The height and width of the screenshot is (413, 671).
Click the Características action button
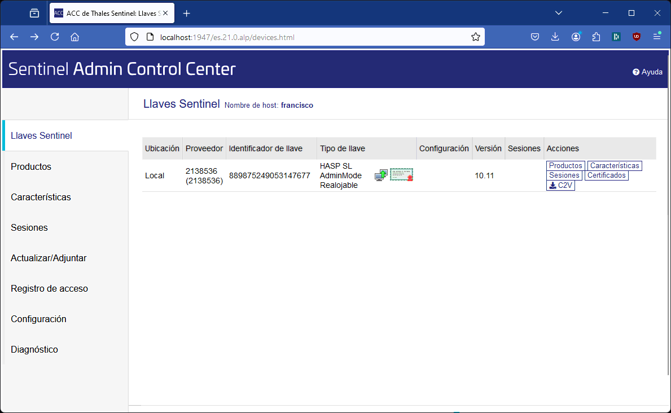(615, 166)
